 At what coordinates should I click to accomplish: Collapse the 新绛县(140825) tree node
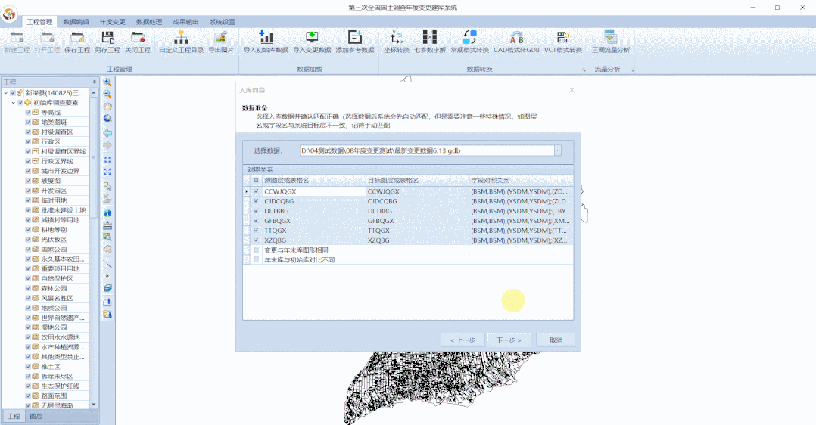coord(6,93)
